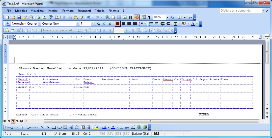Open the Inserisci menu
The height and width of the screenshot is (138, 272).
tap(53, 11)
